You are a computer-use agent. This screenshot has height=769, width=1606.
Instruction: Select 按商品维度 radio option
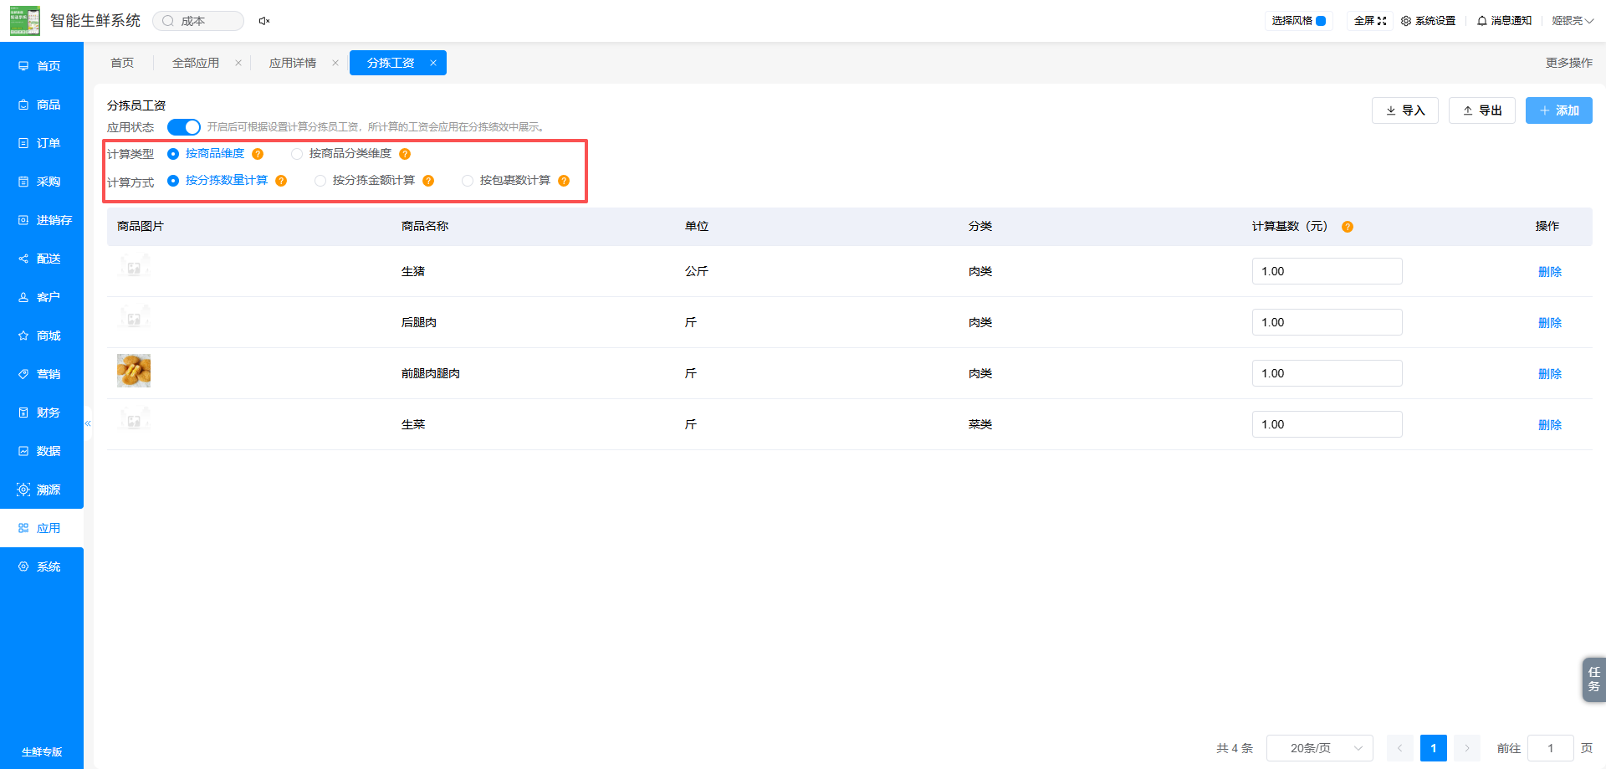pyautogui.click(x=173, y=154)
